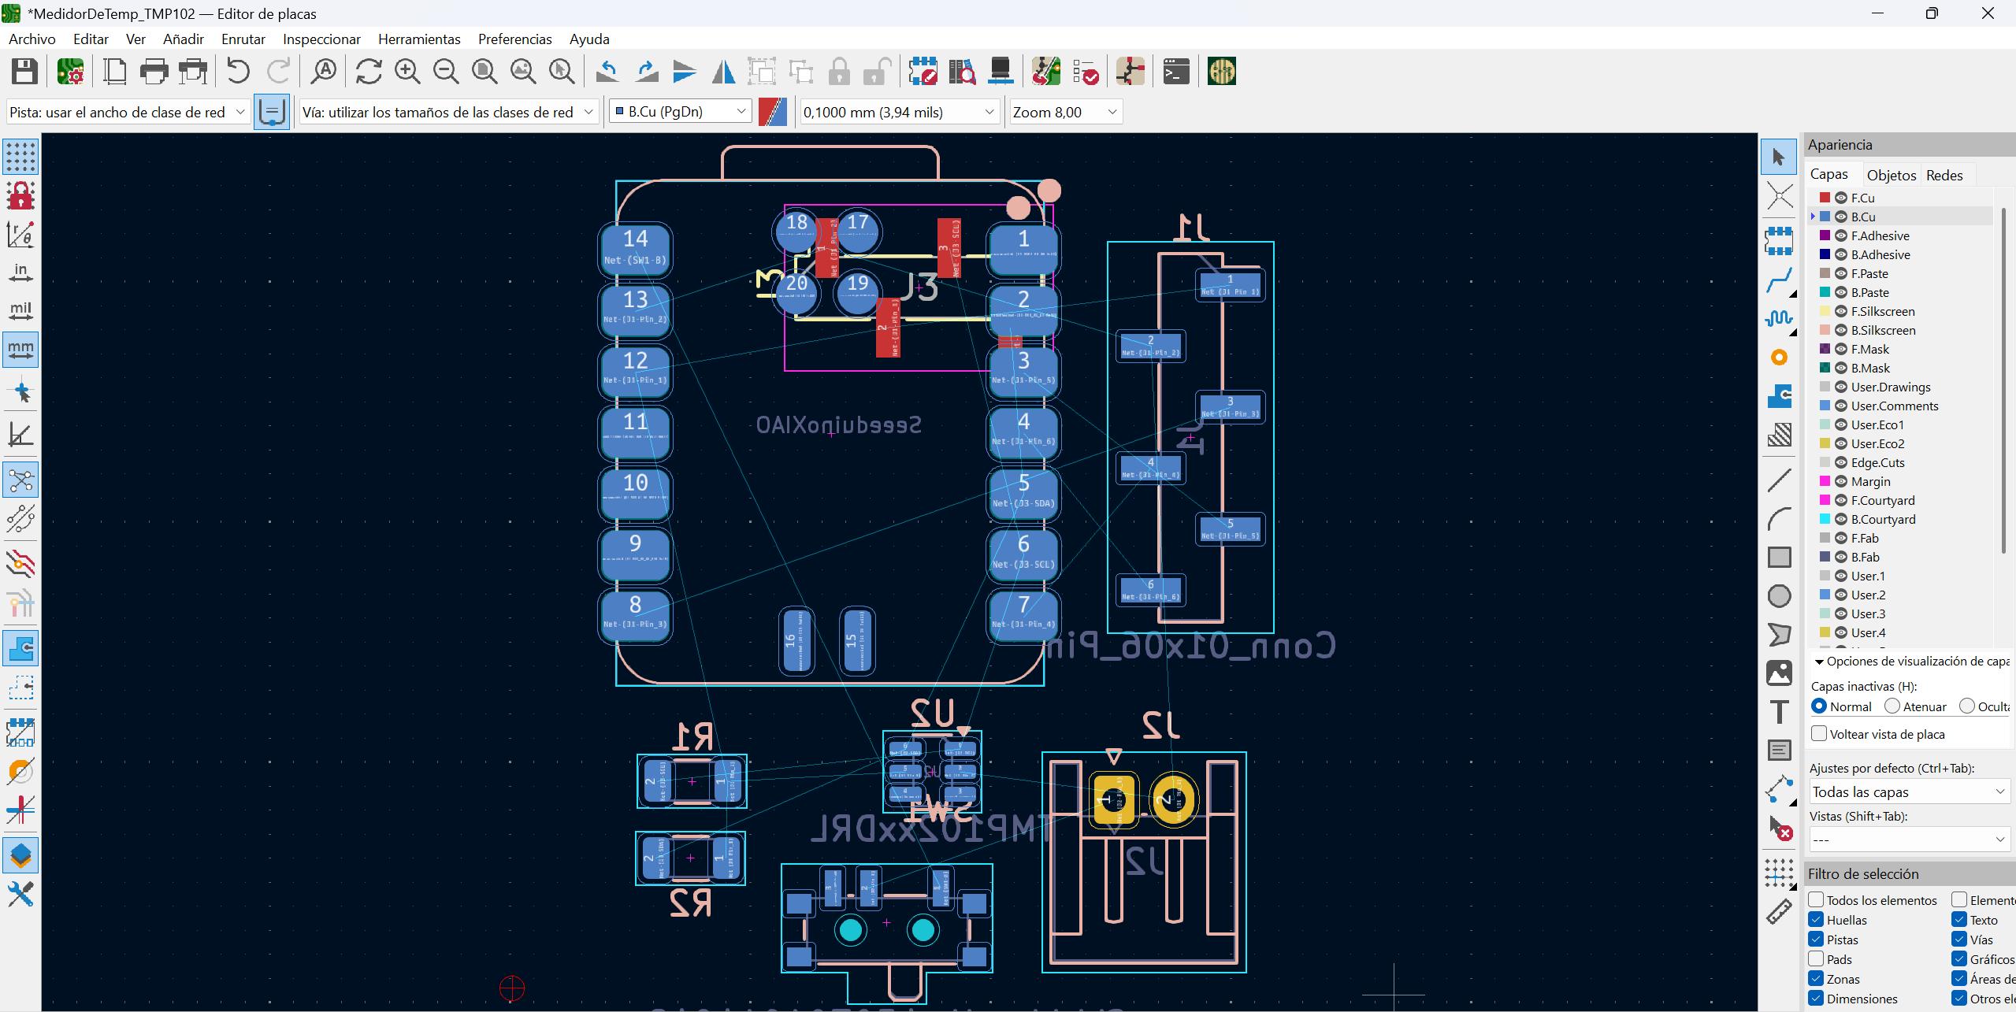Click the F.Silkscreen color swatch
This screenshot has width=2016, height=1012.
(1825, 311)
